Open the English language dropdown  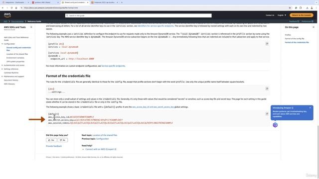click(282, 15)
